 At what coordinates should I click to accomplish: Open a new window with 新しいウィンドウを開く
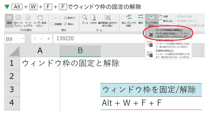pos(129,20)
